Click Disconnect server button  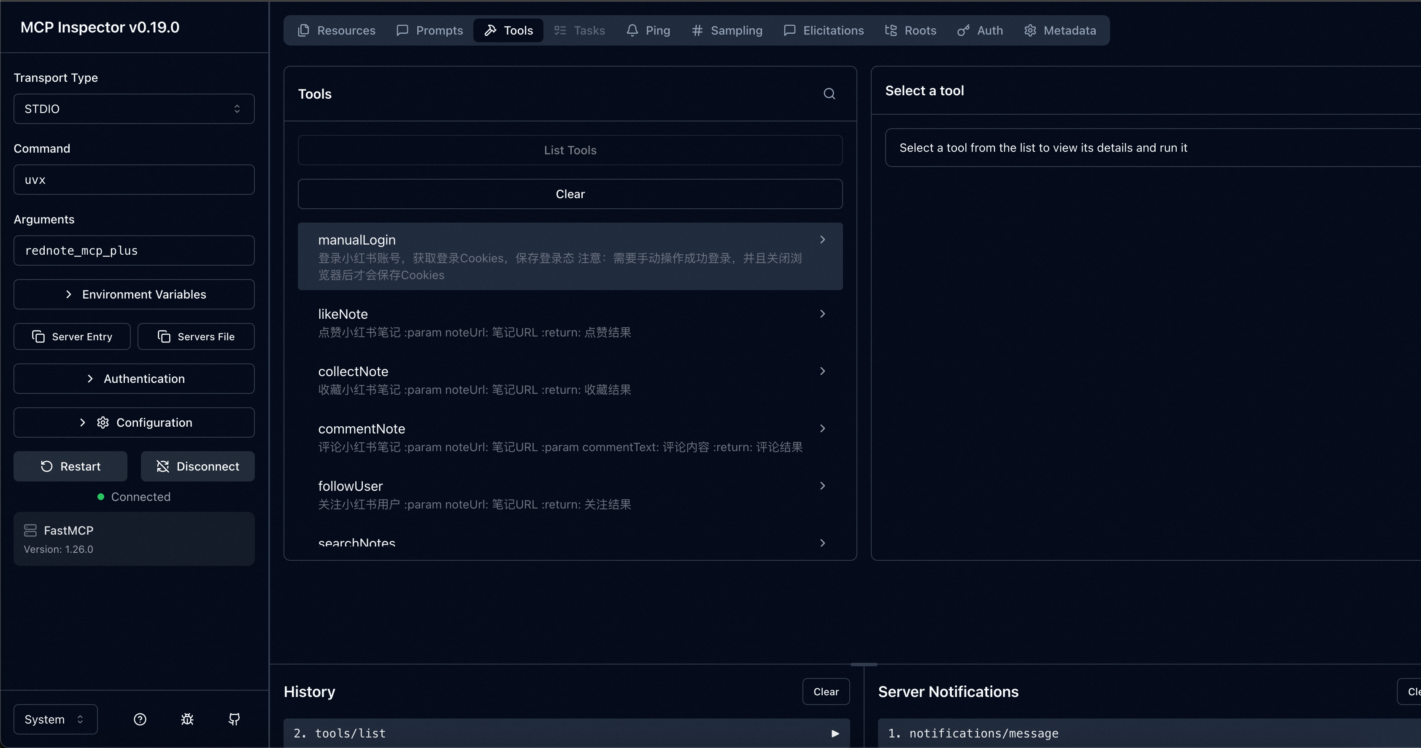197,466
